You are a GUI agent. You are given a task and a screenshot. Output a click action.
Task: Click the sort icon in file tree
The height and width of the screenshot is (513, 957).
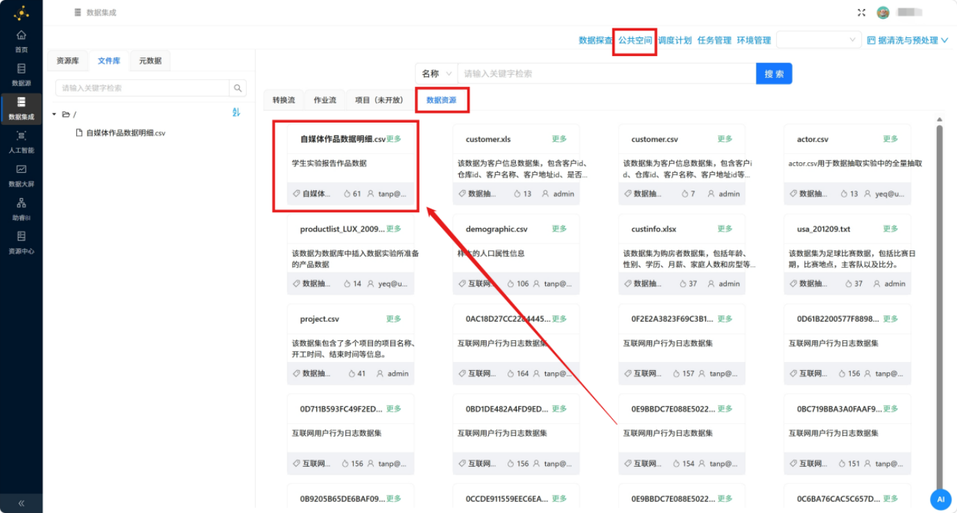236,112
